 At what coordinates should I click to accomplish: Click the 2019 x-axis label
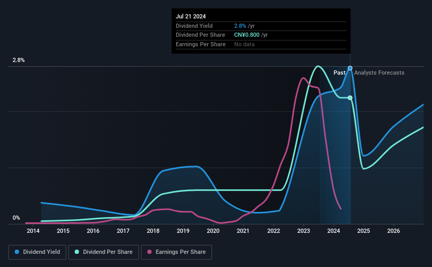183,231
